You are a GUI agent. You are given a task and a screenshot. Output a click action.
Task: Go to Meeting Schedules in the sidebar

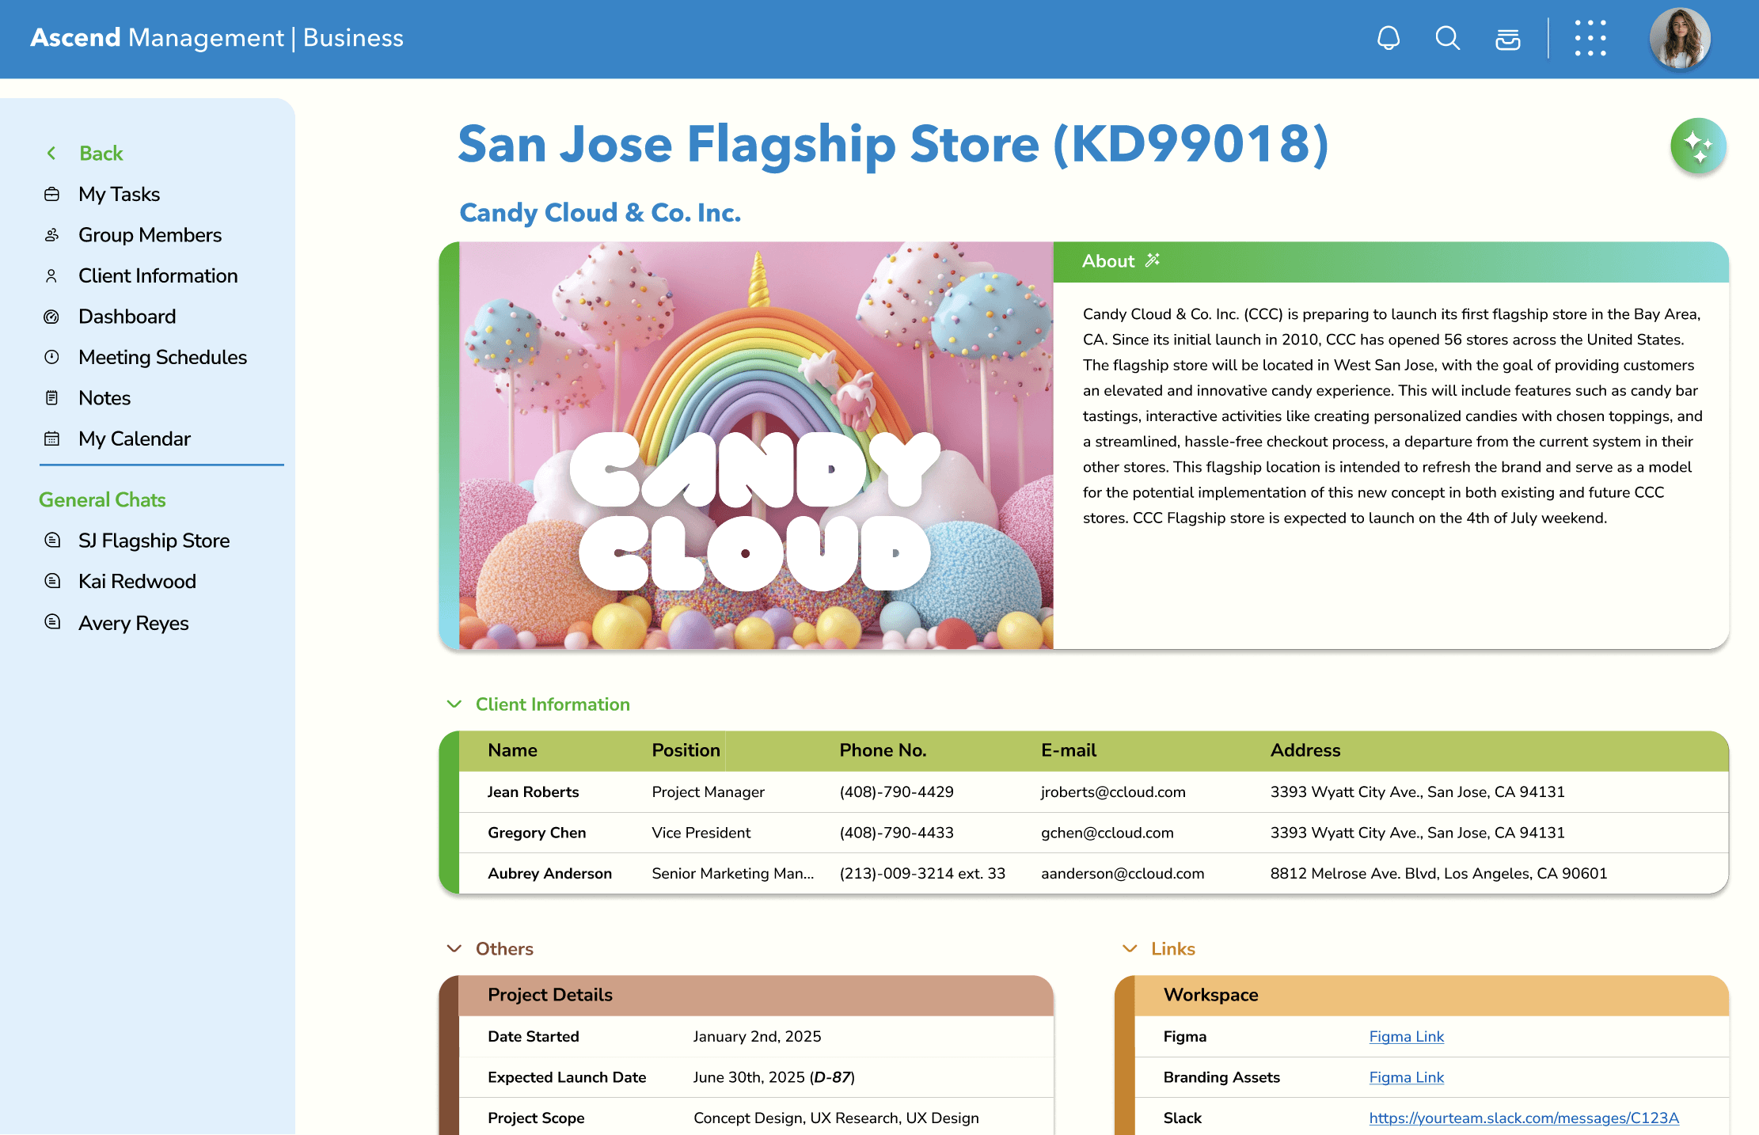[x=162, y=357]
